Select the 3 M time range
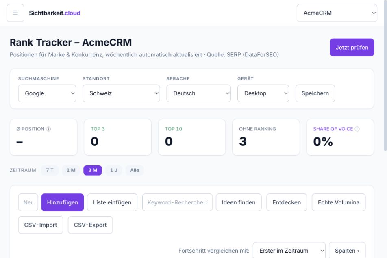The width and height of the screenshot is (387, 258). pos(93,170)
